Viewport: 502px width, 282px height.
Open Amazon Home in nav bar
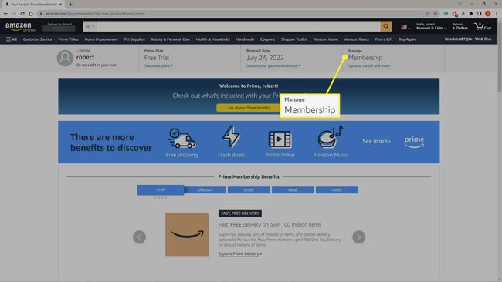pyautogui.click(x=326, y=39)
